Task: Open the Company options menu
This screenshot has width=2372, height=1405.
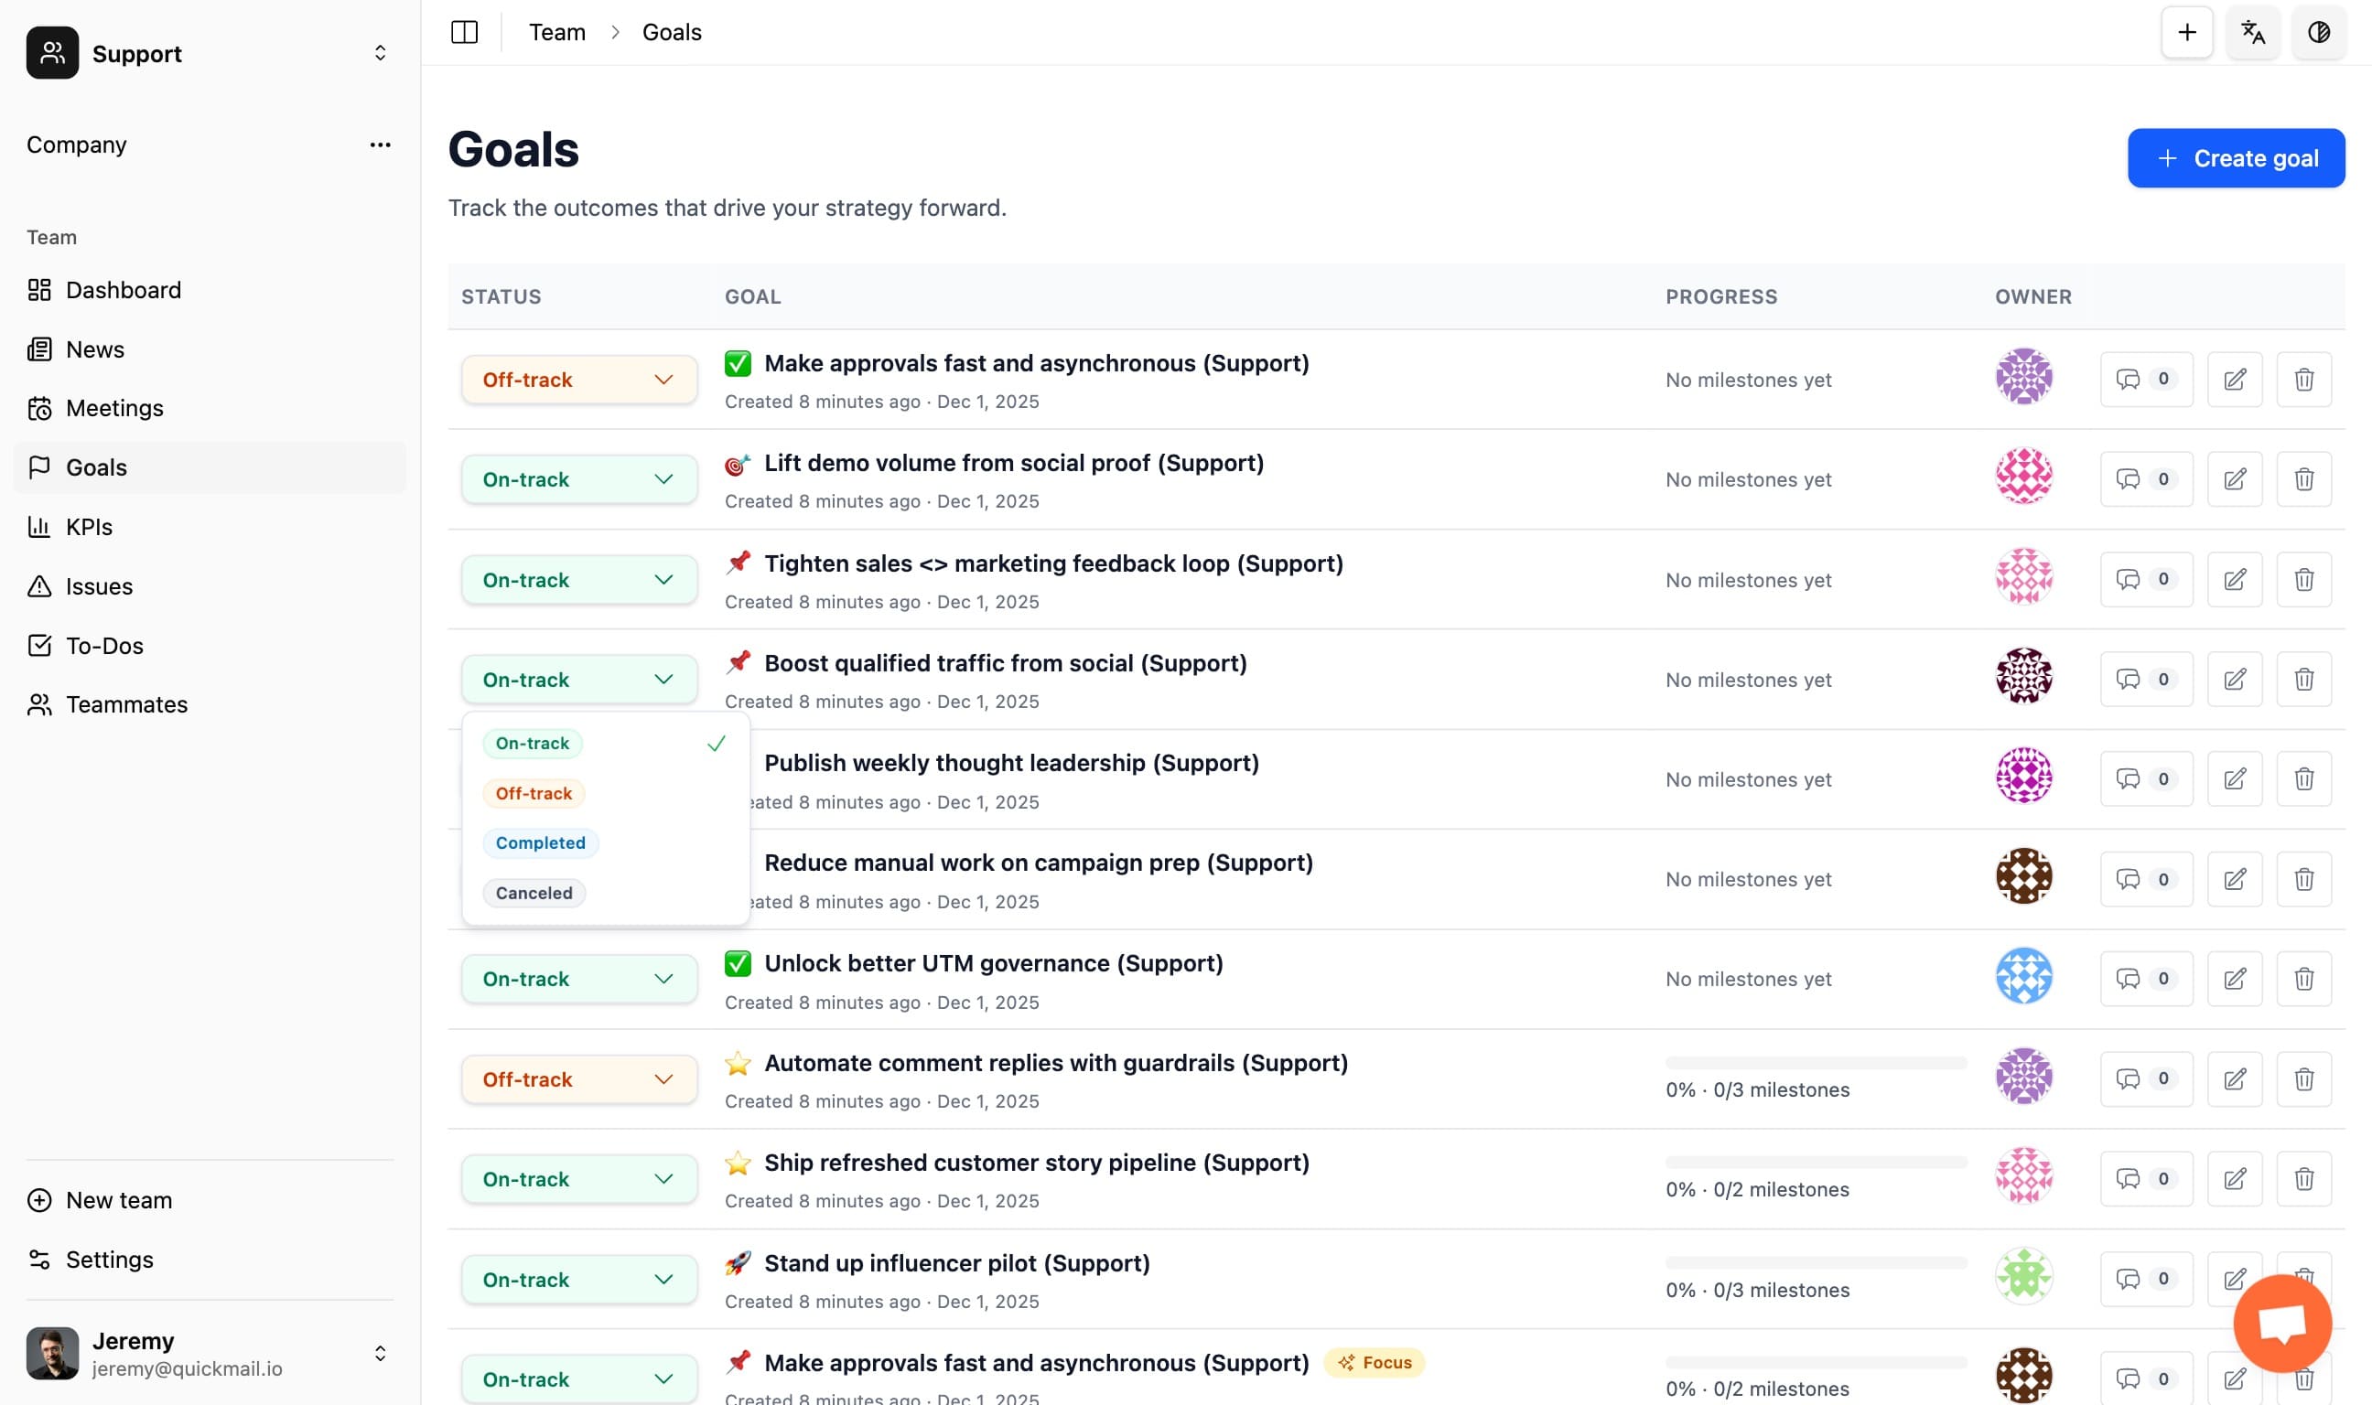Action: tap(380, 144)
